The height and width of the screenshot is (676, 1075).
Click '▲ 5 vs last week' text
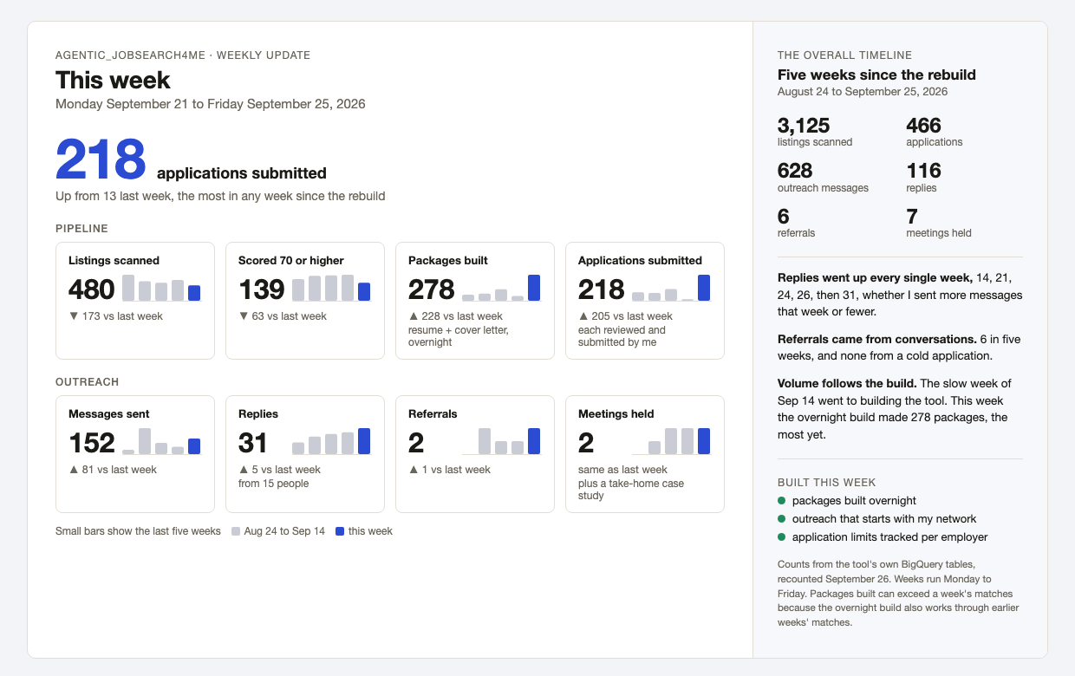tap(279, 470)
